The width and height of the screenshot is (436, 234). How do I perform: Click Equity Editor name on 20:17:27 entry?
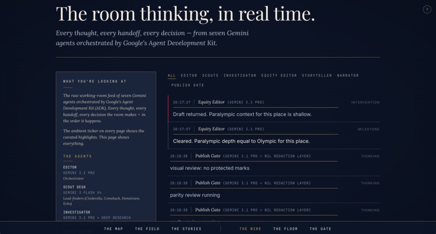click(x=212, y=102)
